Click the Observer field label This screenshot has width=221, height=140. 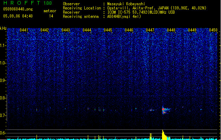71,4
